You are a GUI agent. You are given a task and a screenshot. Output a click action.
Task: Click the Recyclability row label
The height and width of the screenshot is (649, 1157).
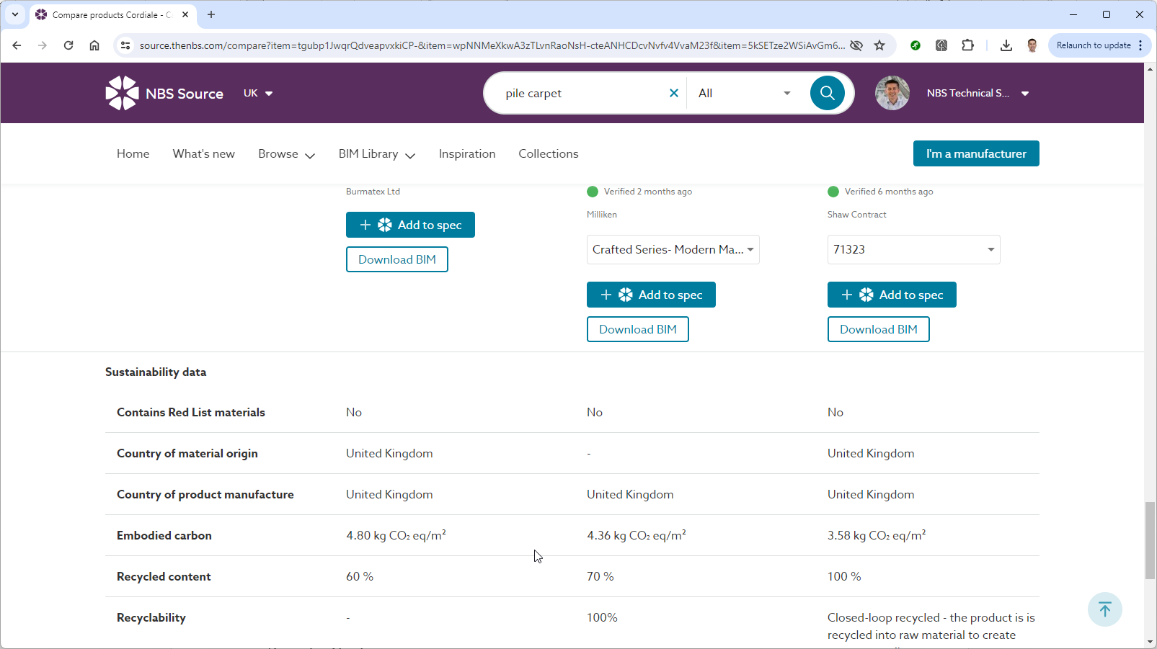151,618
